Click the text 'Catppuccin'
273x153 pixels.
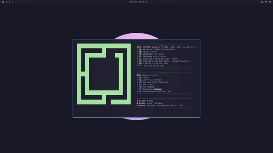(148, 89)
